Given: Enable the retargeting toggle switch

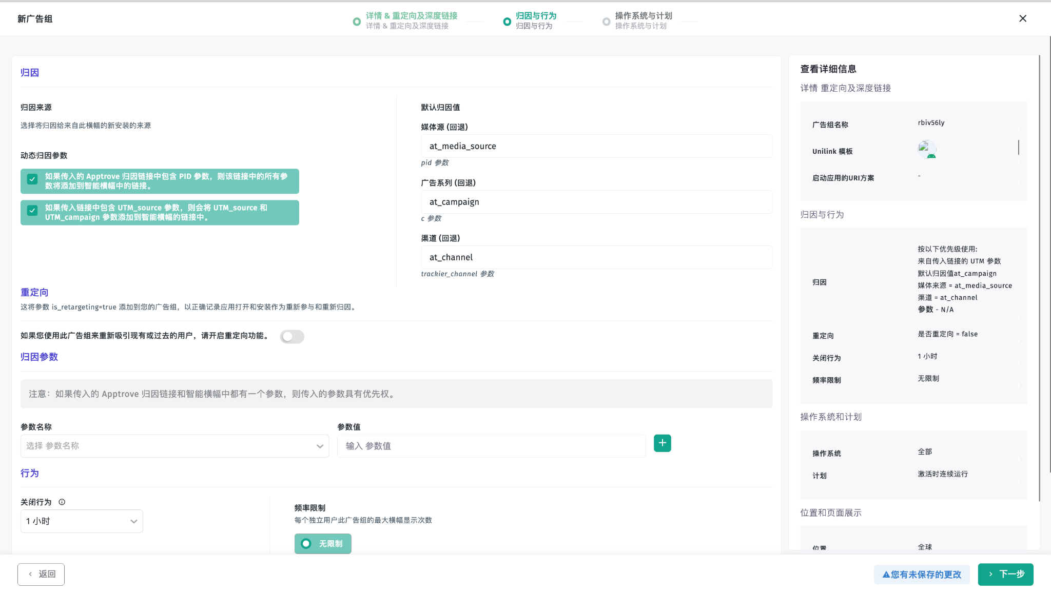Looking at the screenshot, I should tap(291, 336).
